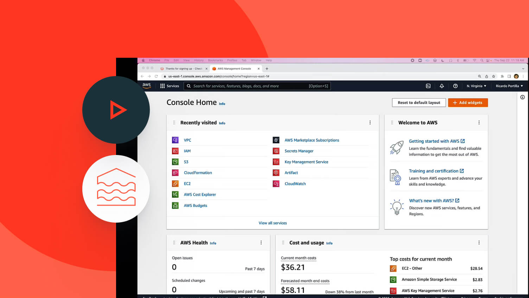Click the IAM service icon

point(175,151)
